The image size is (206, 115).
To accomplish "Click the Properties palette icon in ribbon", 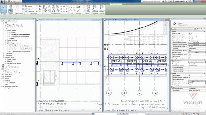I will click(x=10, y=11).
